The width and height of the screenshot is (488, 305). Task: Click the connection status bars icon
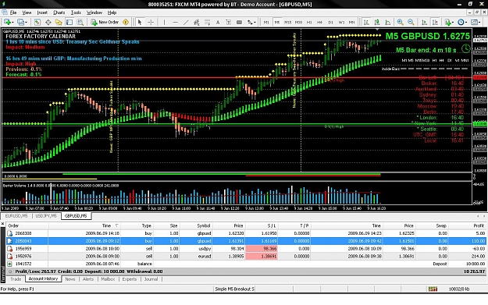(433, 289)
